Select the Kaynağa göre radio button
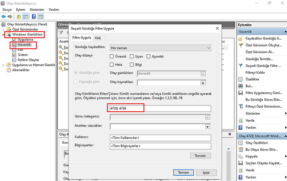The width and height of the screenshot is (287, 181). (76, 82)
